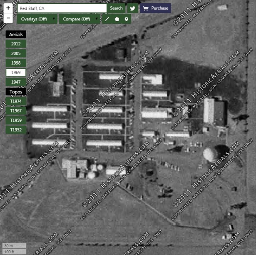Open the Topos list header
Viewport: 256px width, 255px height.
[16, 92]
